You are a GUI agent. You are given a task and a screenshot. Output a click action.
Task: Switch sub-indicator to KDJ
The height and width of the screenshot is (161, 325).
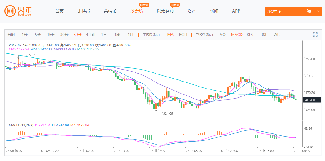[x=250, y=35]
